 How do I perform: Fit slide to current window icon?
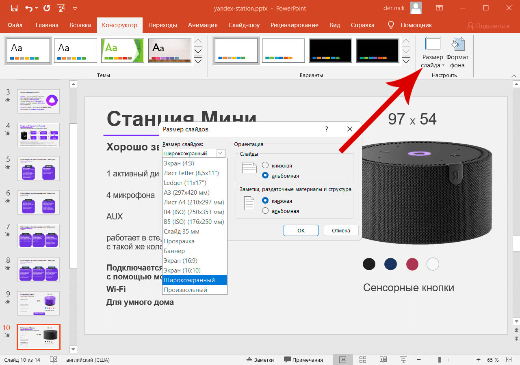point(508,360)
